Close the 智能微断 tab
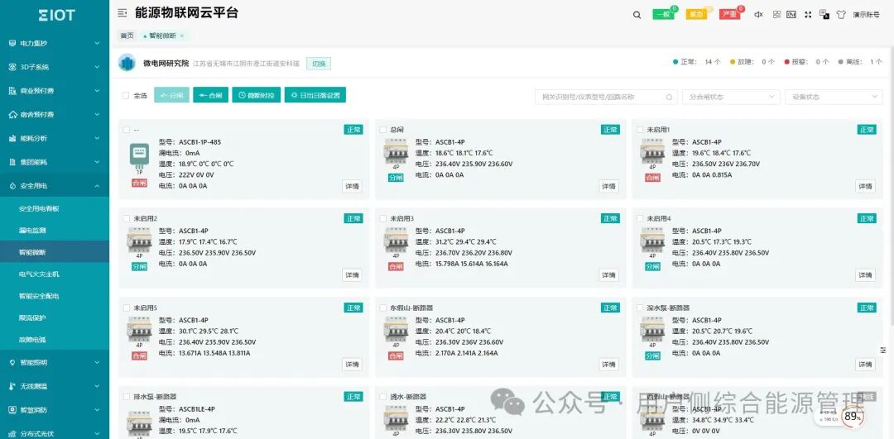This screenshot has height=439, width=894. click(x=182, y=36)
